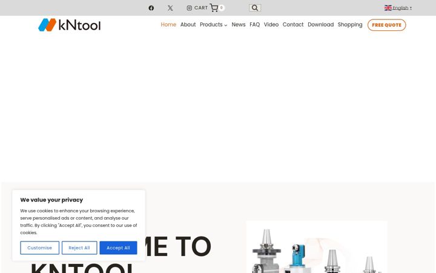Click the FREE QUOTE button
Viewport: 436px width, 273px height.
387,25
